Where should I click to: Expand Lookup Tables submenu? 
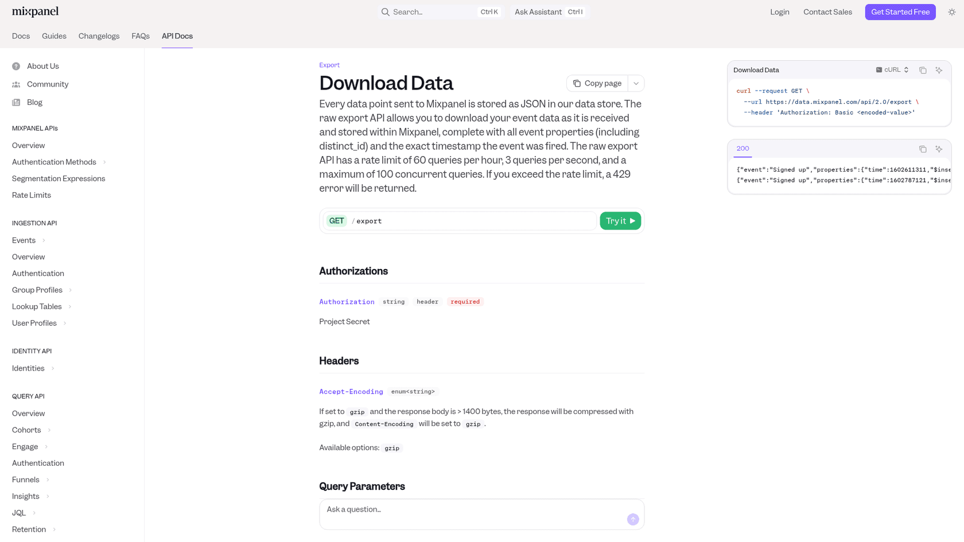(70, 307)
